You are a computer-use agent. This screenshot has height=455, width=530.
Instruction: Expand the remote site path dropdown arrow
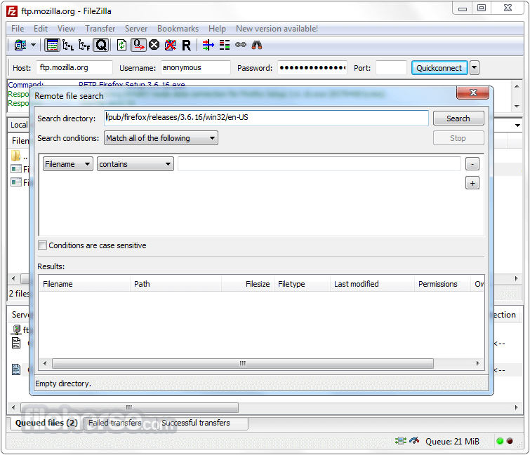[517, 125]
